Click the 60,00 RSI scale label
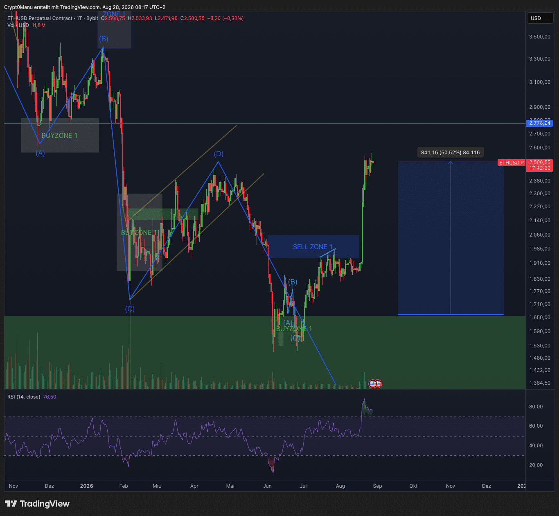 [536, 426]
